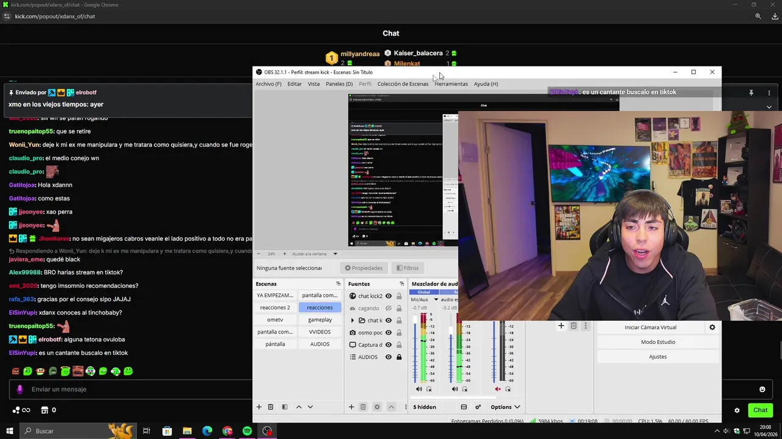Click green Chat send button

click(760, 410)
